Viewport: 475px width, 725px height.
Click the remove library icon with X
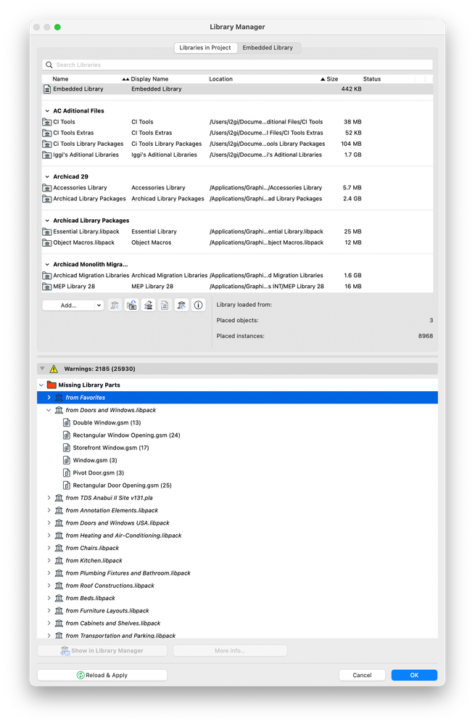click(115, 305)
